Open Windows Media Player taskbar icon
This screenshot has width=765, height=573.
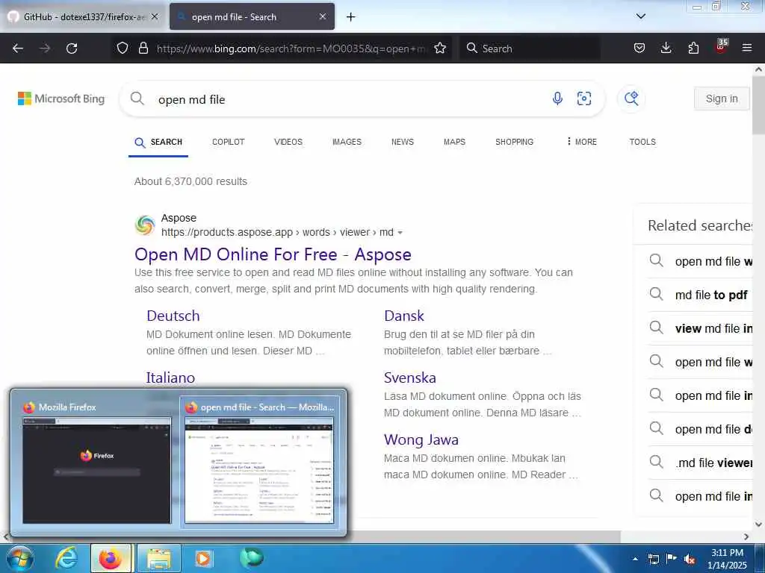click(x=203, y=558)
